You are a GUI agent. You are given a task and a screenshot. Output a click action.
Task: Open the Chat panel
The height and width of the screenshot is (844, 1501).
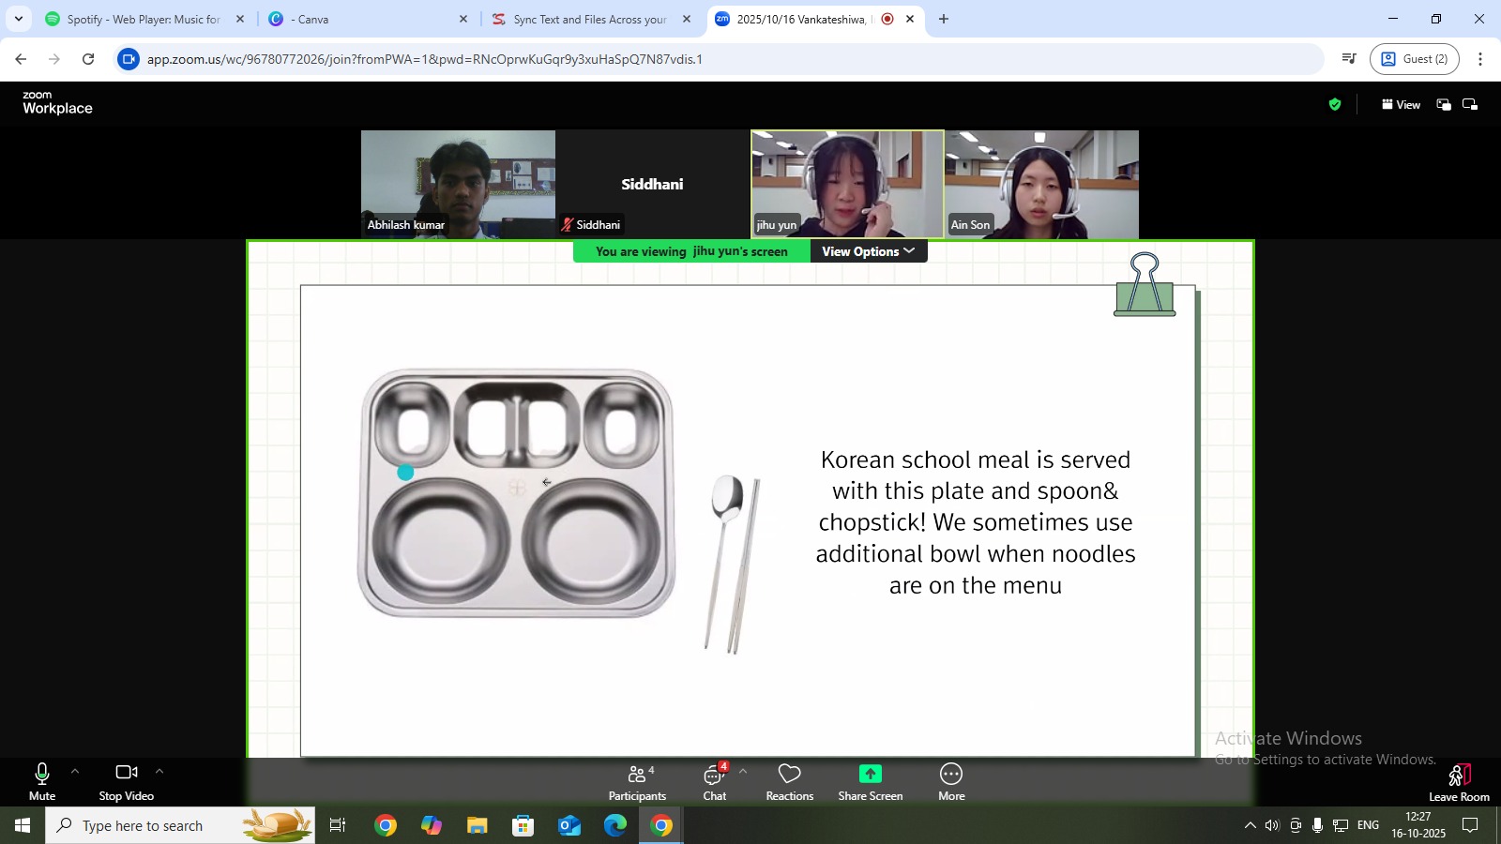point(714,782)
